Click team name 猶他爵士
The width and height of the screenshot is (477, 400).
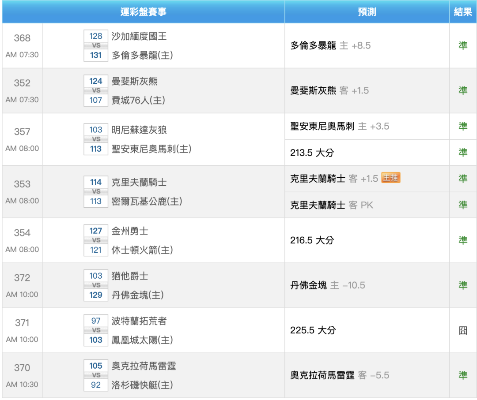click(x=130, y=276)
